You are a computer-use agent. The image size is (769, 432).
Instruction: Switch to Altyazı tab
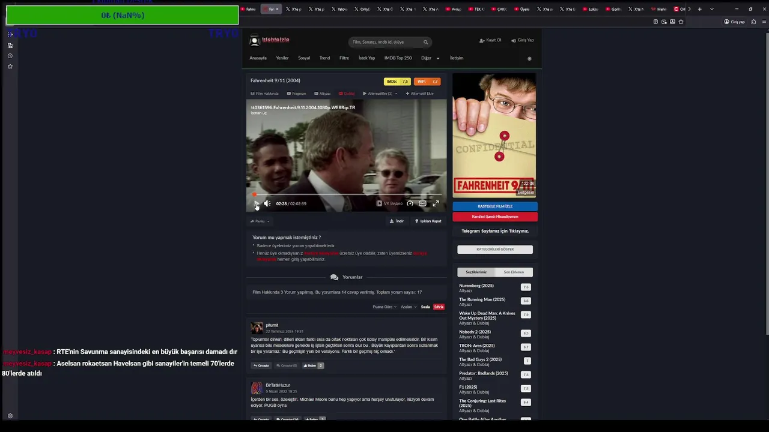(322, 94)
